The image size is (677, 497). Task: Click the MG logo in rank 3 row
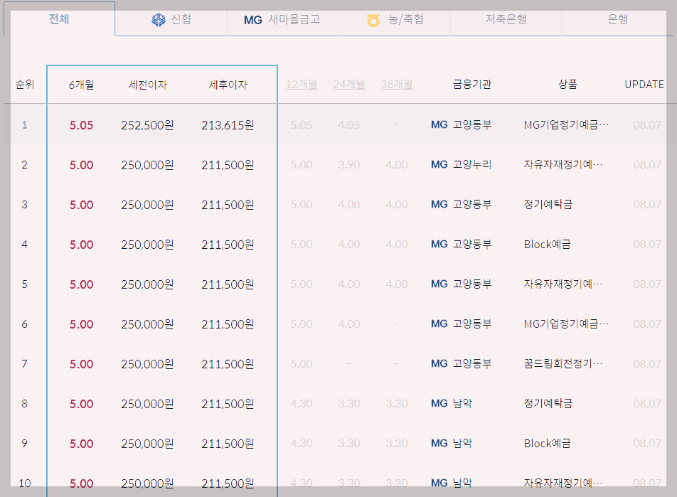tap(439, 204)
